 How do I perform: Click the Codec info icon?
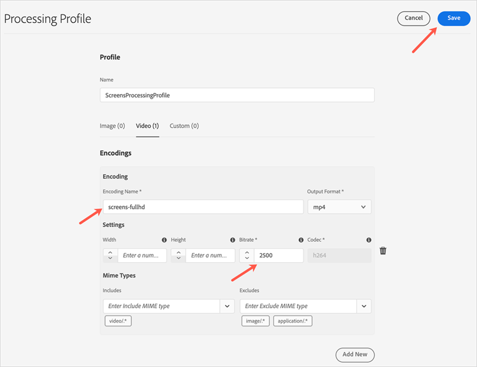click(x=369, y=240)
